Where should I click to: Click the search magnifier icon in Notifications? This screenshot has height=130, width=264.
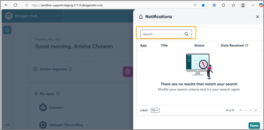click(187, 34)
